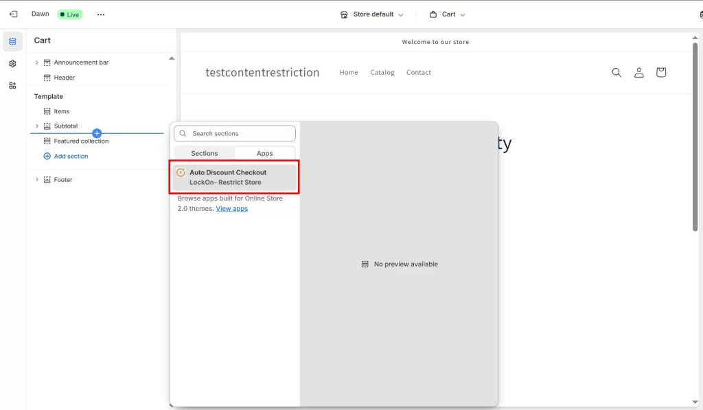Click Add section link in Template
The width and height of the screenshot is (703, 410).
click(71, 157)
